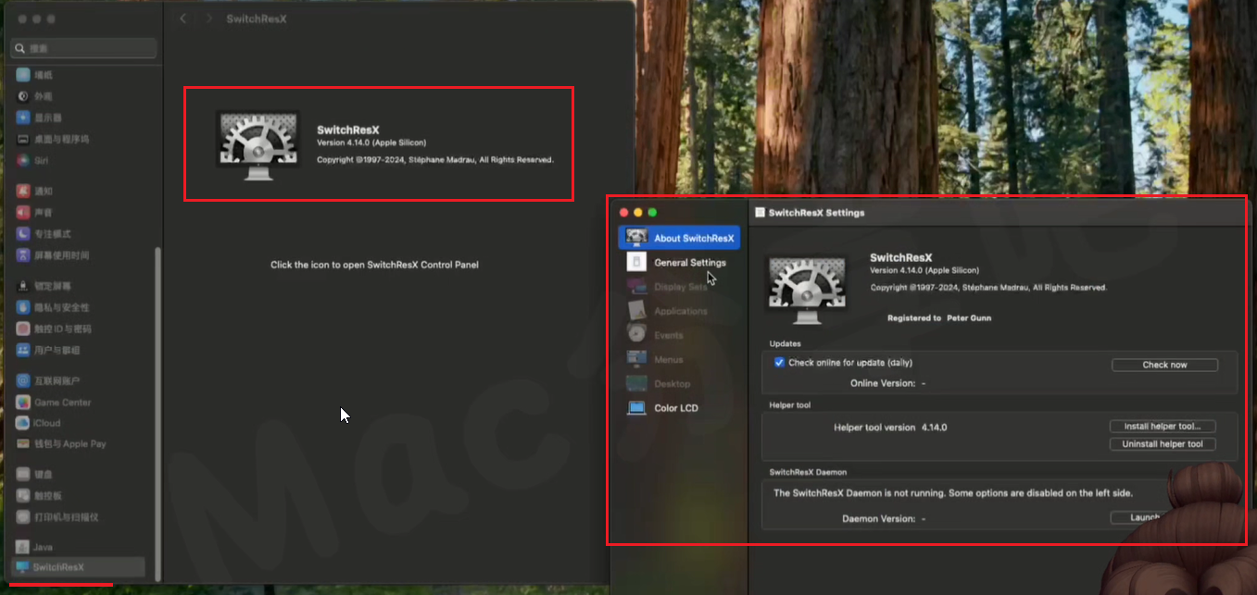The height and width of the screenshot is (595, 1257).
Task: Open 桌面与程序坞 icon in System Settings
Action: (x=23, y=139)
